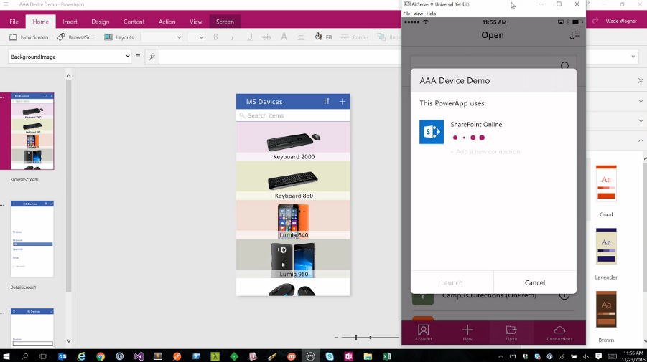The width and height of the screenshot is (647, 362).
Task: Open the AirServer File menu
Action: [x=406, y=14]
